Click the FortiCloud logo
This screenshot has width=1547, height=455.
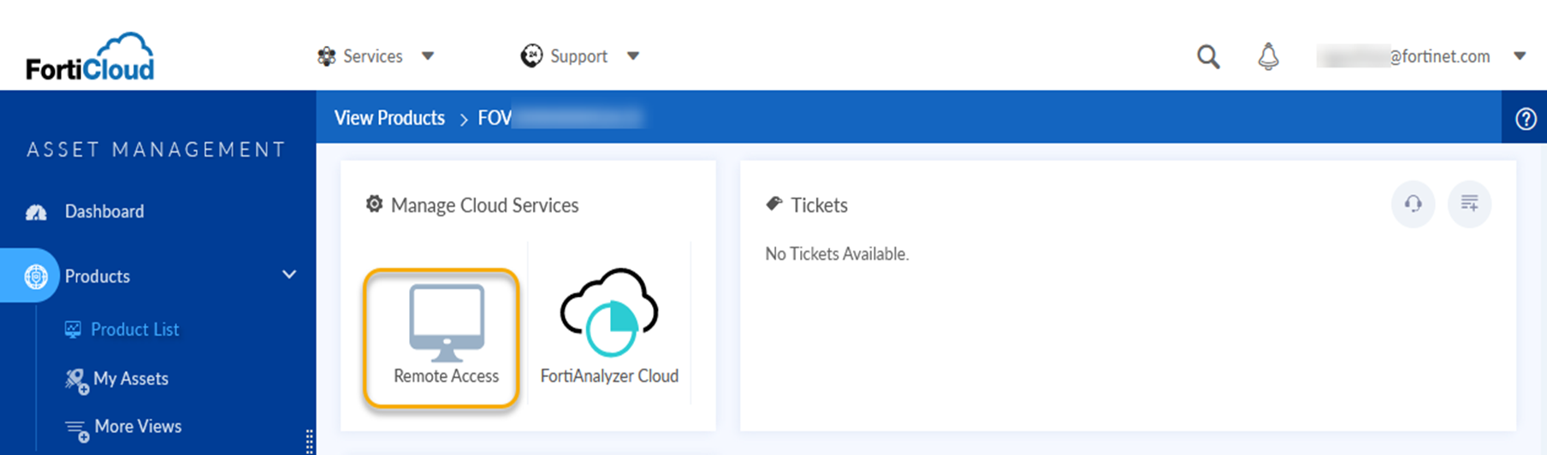90,56
